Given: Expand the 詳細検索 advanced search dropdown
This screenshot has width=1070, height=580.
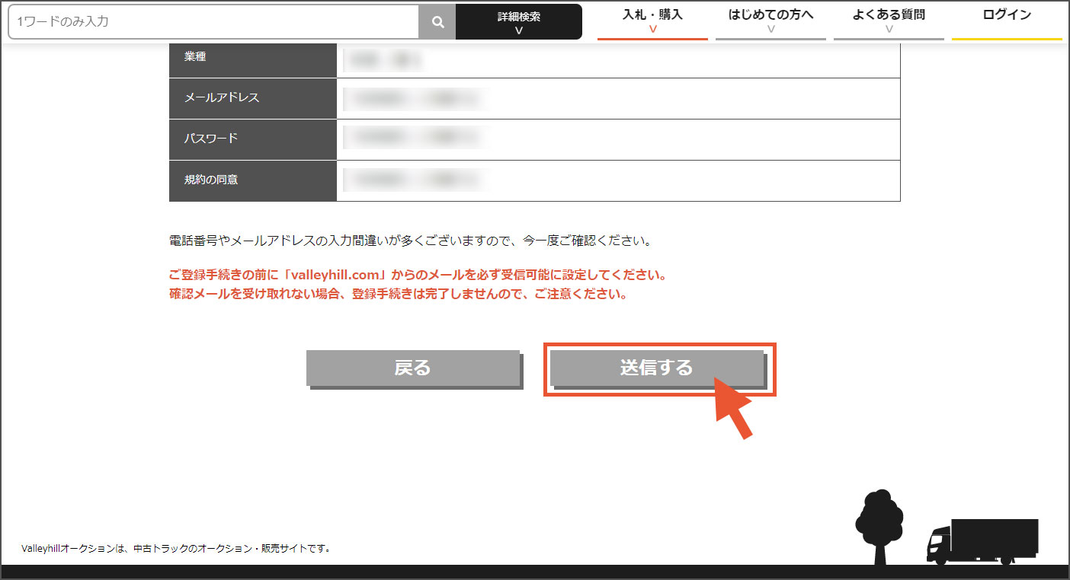Looking at the screenshot, I should (519, 22).
